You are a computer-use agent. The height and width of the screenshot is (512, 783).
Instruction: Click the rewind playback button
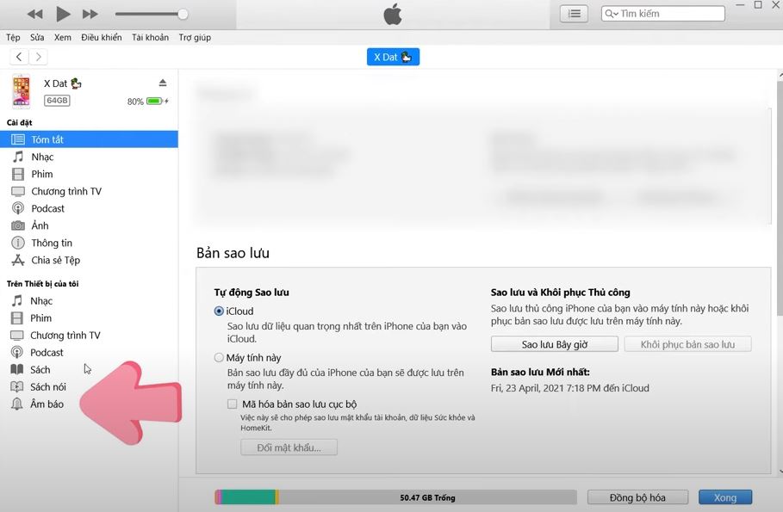click(x=34, y=14)
